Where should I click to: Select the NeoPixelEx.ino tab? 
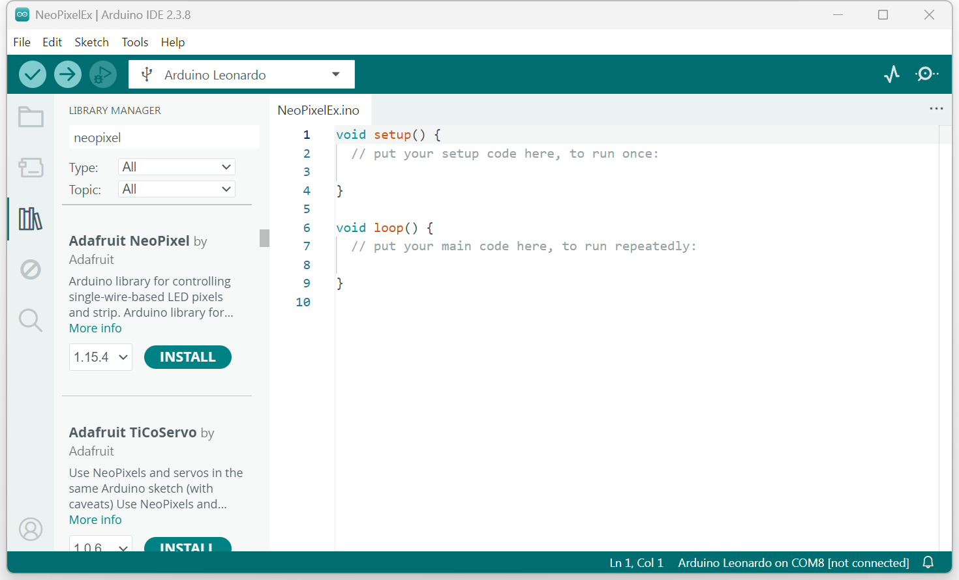(319, 109)
